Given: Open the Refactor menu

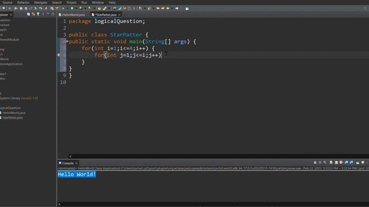Looking at the screenshot, I should pos(23,2).
